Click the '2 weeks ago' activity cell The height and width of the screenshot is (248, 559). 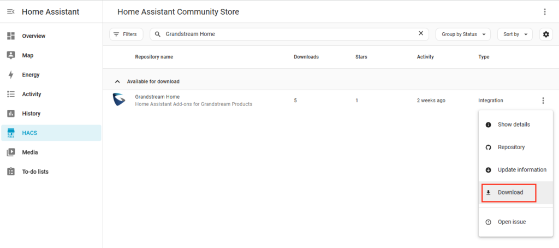(x=431, y=101)
